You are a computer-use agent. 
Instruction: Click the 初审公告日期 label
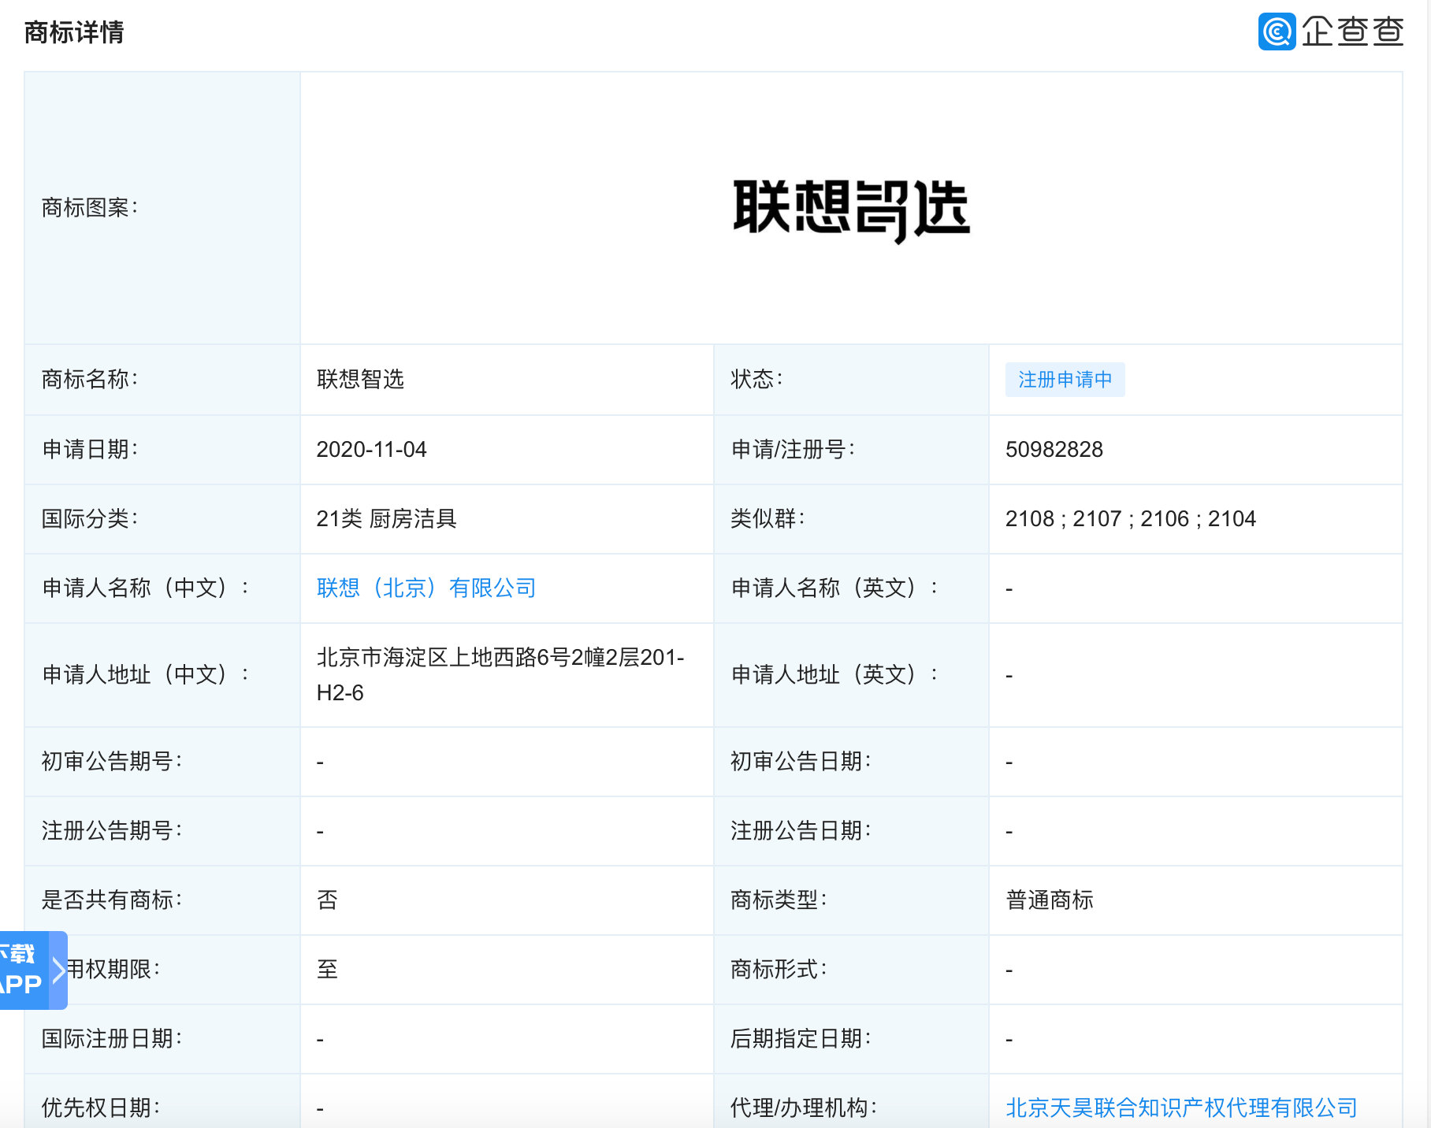pyautogui.click(x=801, y=761)
